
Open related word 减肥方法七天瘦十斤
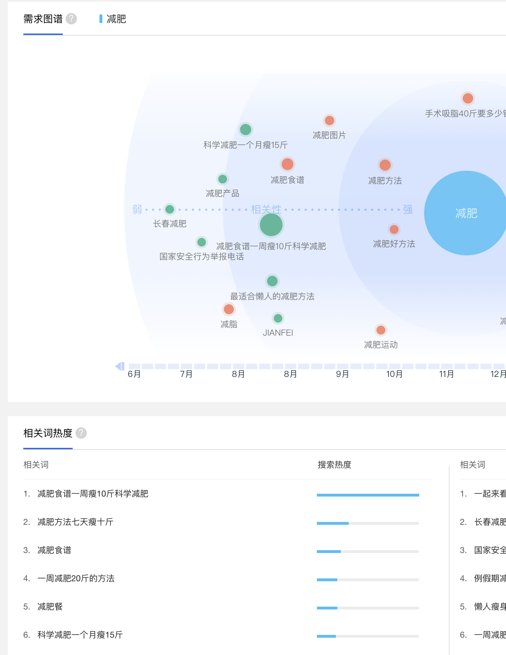76,522
